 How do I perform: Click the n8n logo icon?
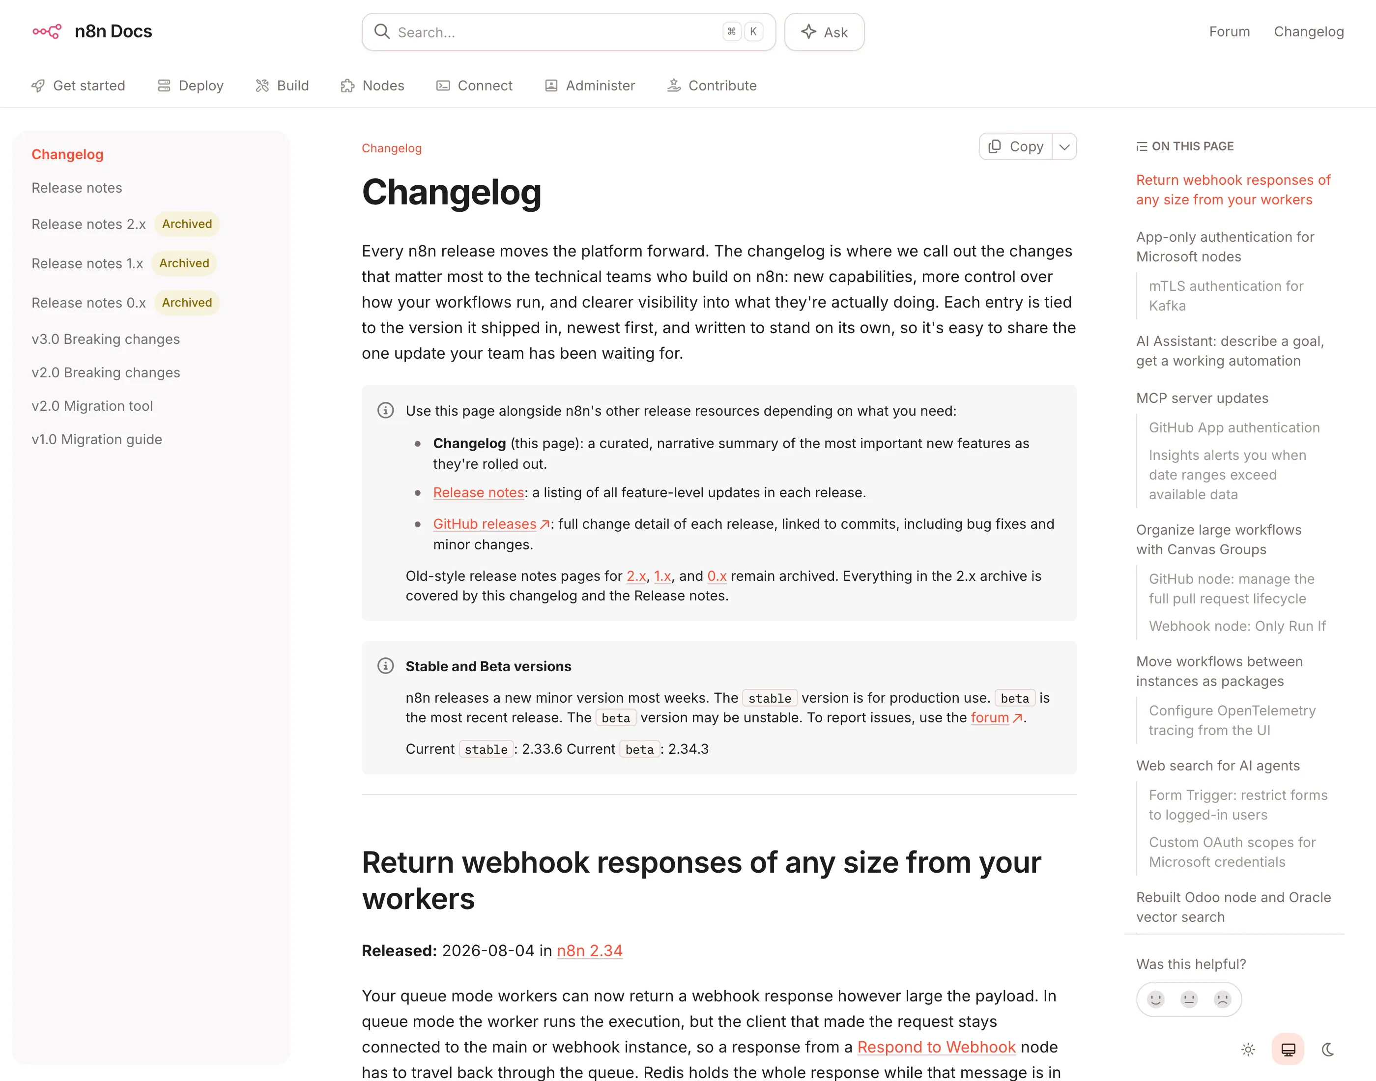(x=47, y=31)
